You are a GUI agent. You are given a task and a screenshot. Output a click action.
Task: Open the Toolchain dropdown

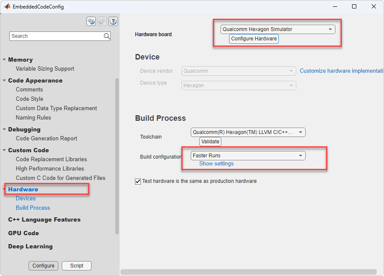[x=300, y=132]
